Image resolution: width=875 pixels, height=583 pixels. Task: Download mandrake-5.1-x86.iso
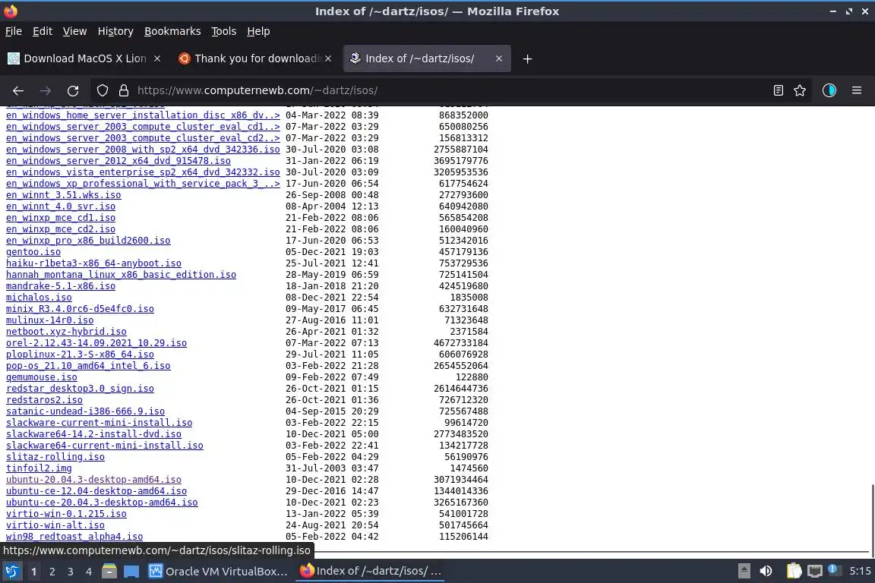[x=61, y=286]
